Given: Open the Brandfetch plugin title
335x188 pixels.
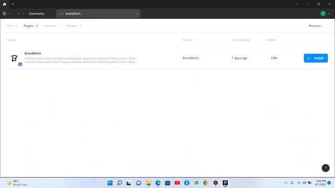Looking at the screenshot, I should (32, 53).
